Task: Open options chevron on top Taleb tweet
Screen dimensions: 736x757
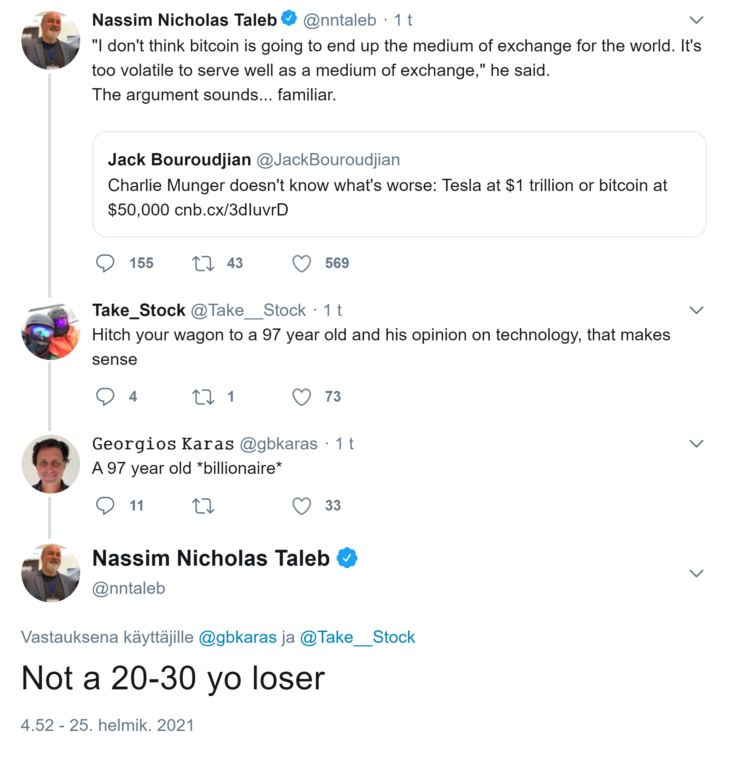Action: [696, 20]
